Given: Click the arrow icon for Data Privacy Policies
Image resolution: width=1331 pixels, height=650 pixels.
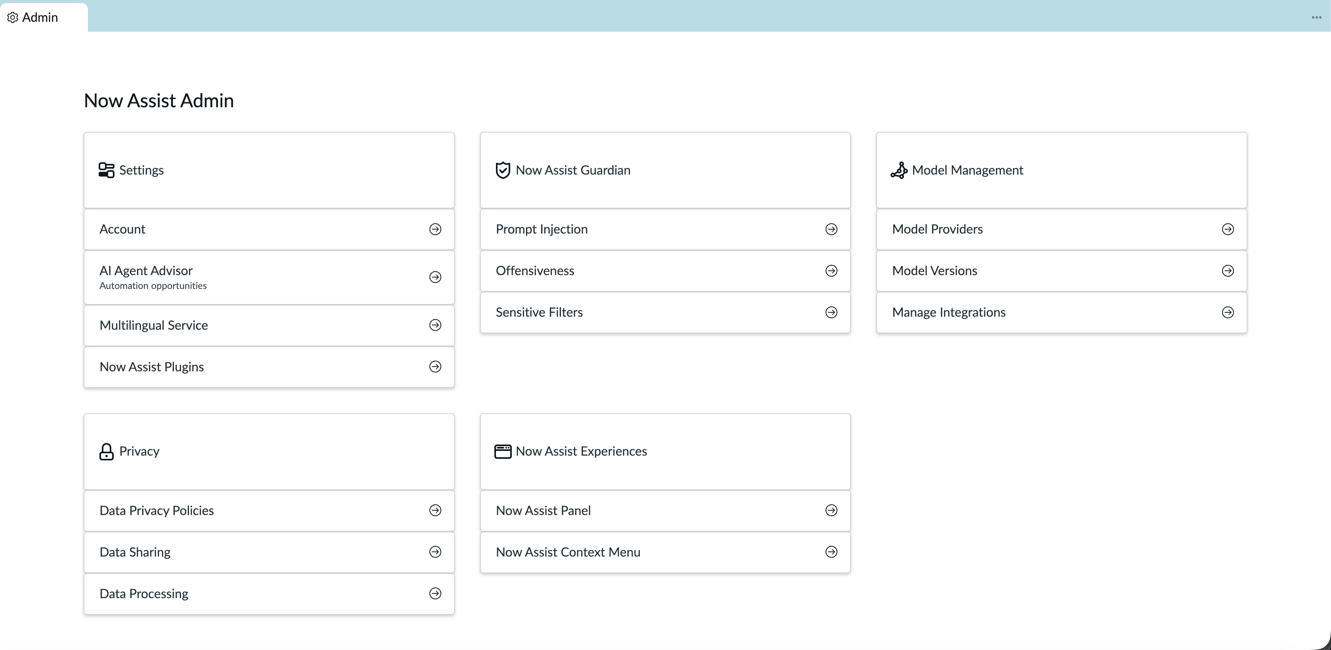Looking at the screenshot, I should pyautogui.click(x=435, y=510).
